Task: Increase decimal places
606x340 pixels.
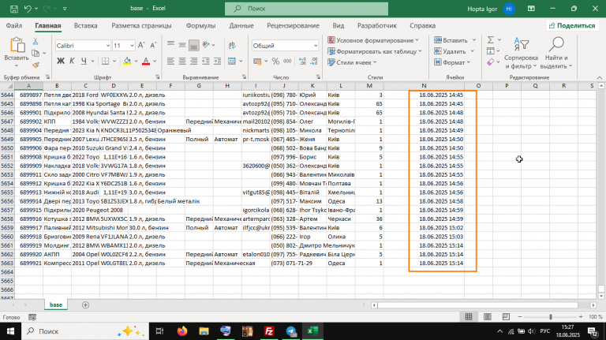Action: [x=302, y=61]
